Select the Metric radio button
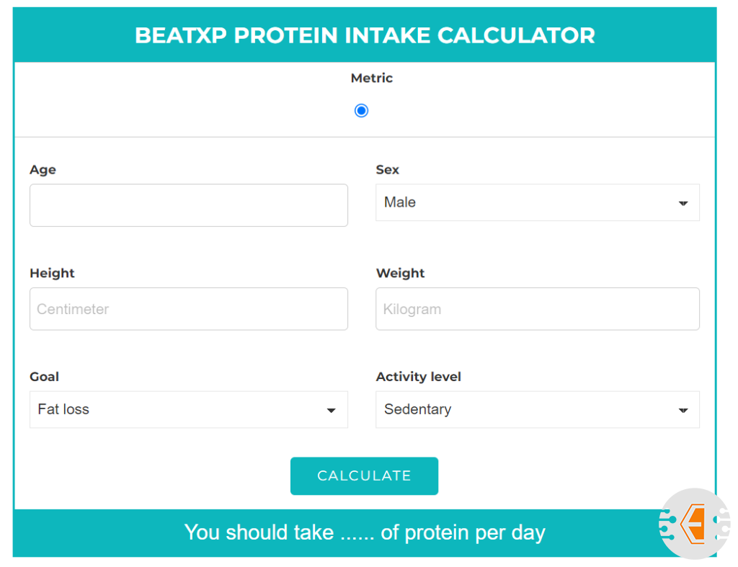 [x=362, y=110]
